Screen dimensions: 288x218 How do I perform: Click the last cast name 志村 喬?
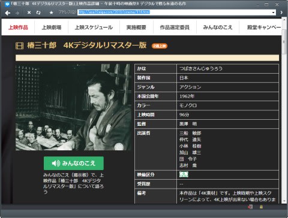[188, 165]
